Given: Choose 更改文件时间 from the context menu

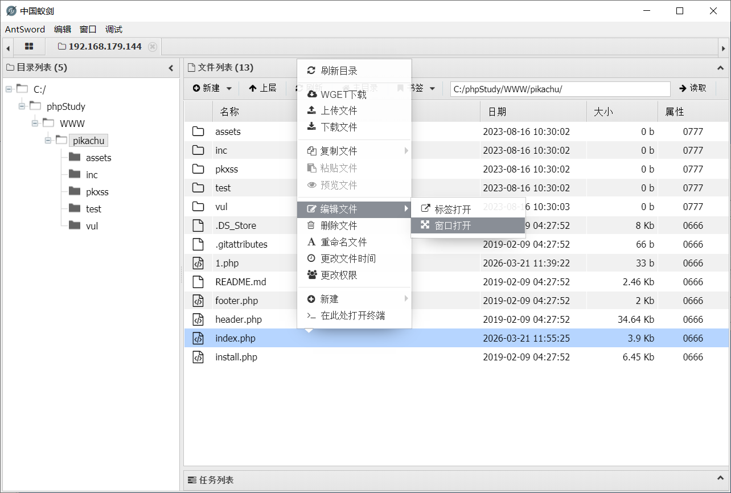Looking at the screenshot, I should 354,258.
